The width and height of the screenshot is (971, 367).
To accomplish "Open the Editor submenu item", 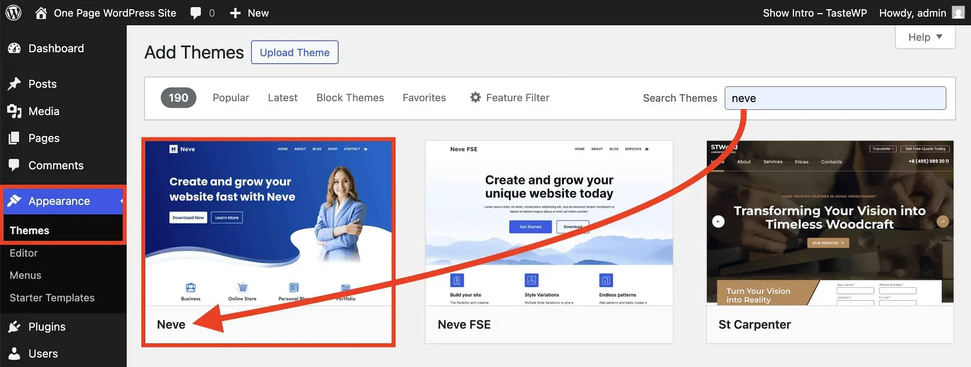I will [24, 253].
